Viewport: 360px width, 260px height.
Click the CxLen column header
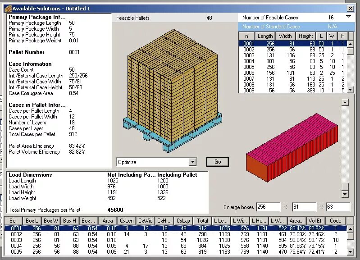(127, 221)
